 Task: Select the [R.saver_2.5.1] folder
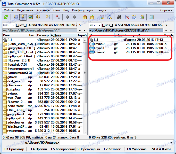click(x=43, y=60)
